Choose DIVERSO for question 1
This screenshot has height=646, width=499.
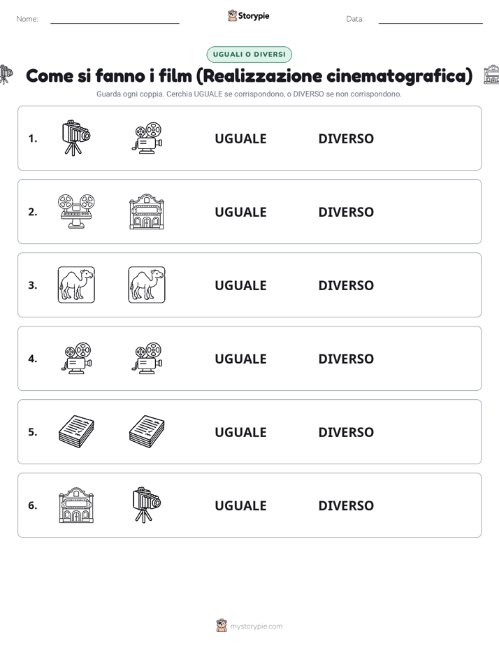[x=346, y=139]
